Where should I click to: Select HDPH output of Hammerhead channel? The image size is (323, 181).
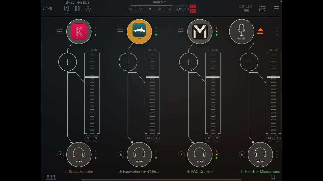pos(139,155)
